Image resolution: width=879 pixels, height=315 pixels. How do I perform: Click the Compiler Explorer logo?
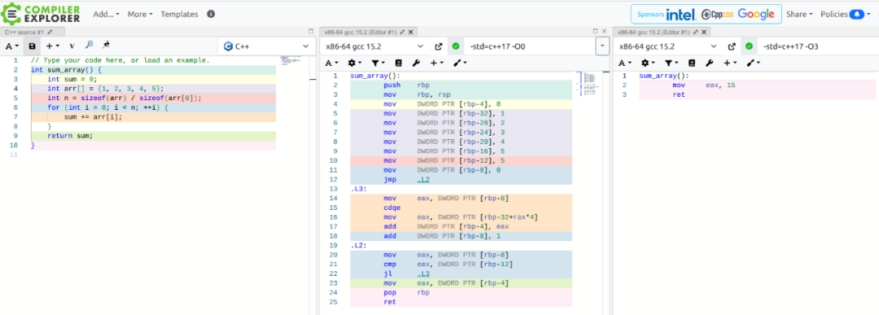[x=41, y=14]
